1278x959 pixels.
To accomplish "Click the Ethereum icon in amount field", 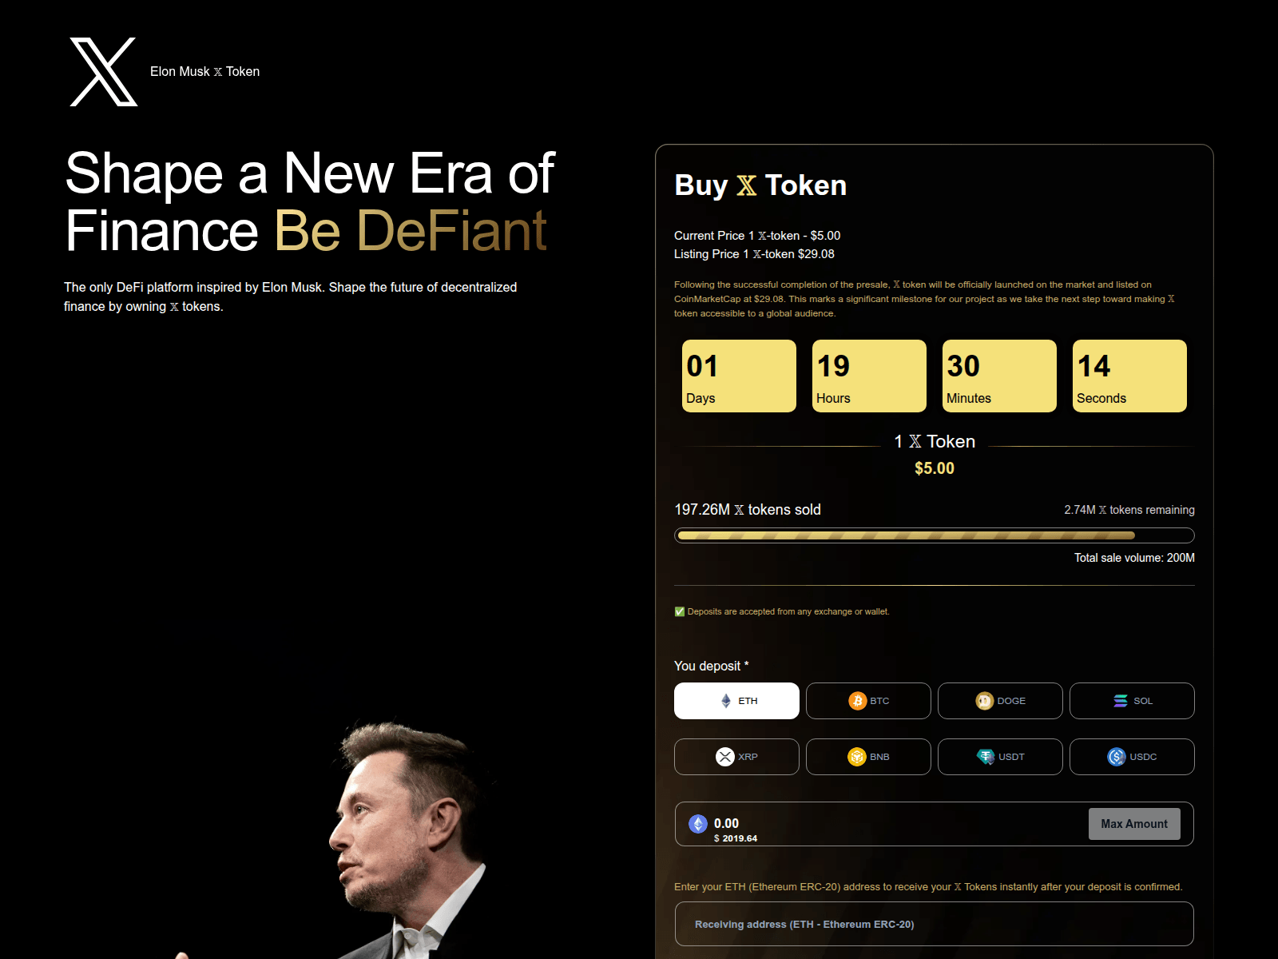I will (698, 824).
